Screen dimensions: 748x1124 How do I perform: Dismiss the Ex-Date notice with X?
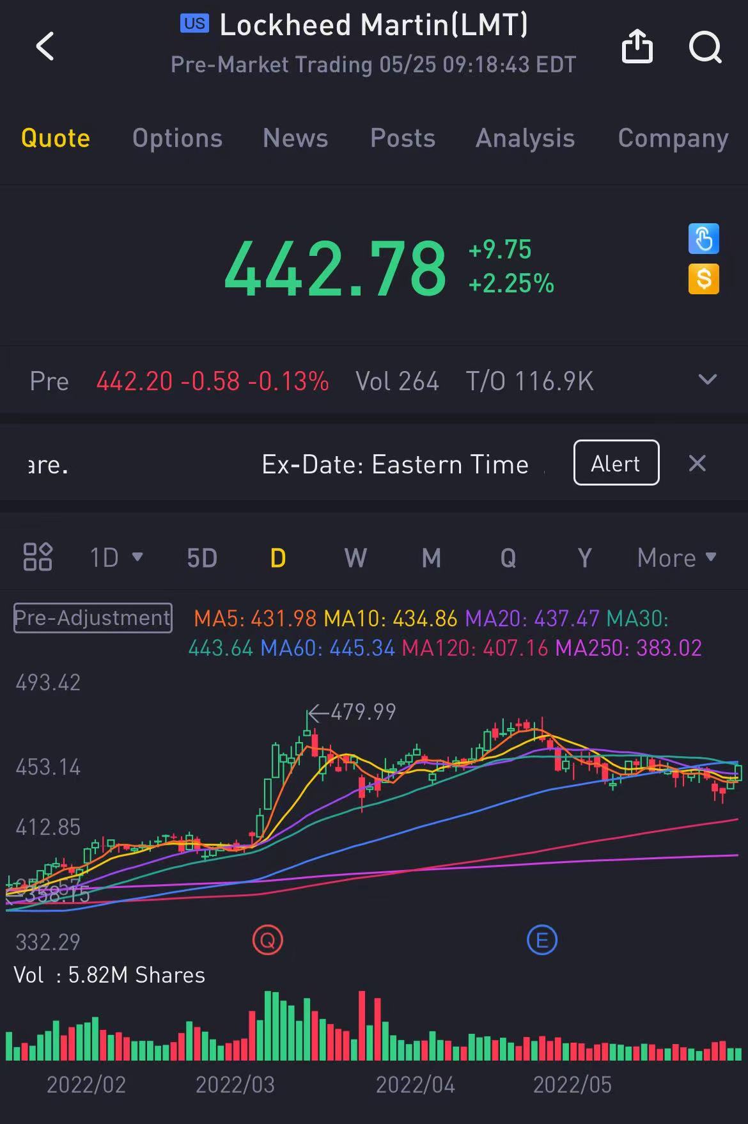697,463
